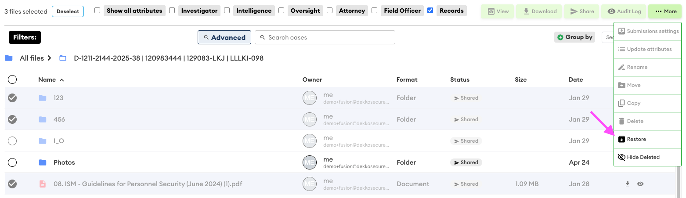This screenshot has height=198, width=686.
Task: Click the Format column header
Action: (407, 80)
